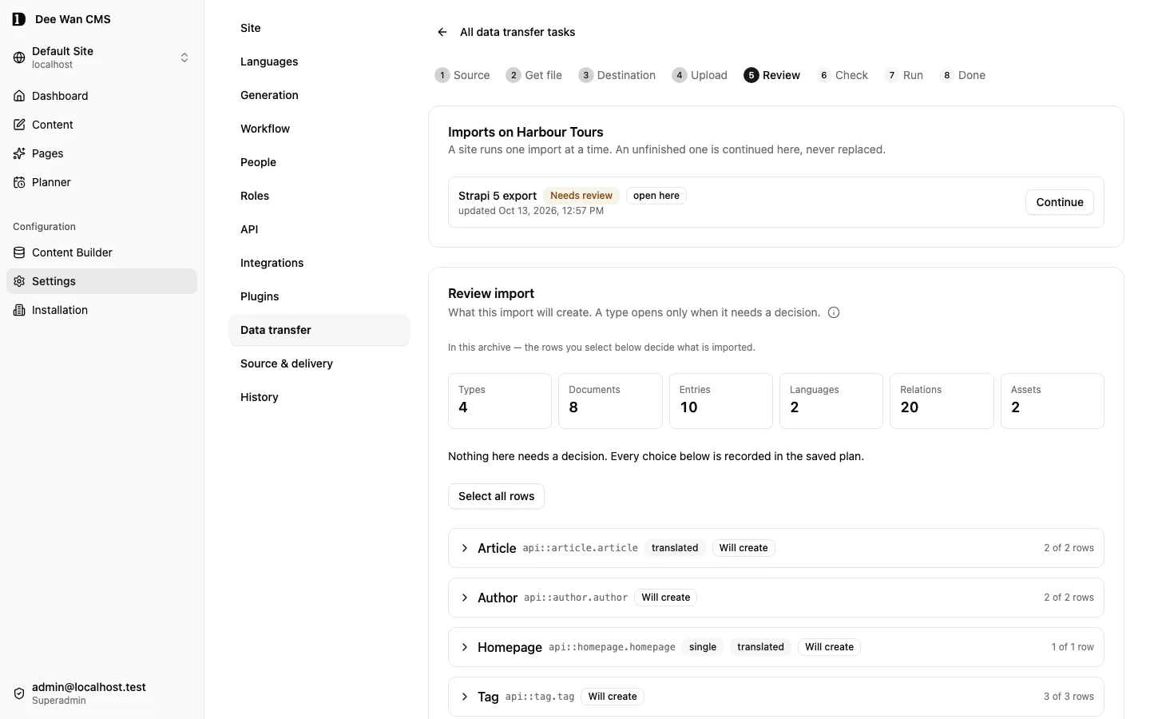
Task: Open the Data transfer settings section
Action: 319,330
